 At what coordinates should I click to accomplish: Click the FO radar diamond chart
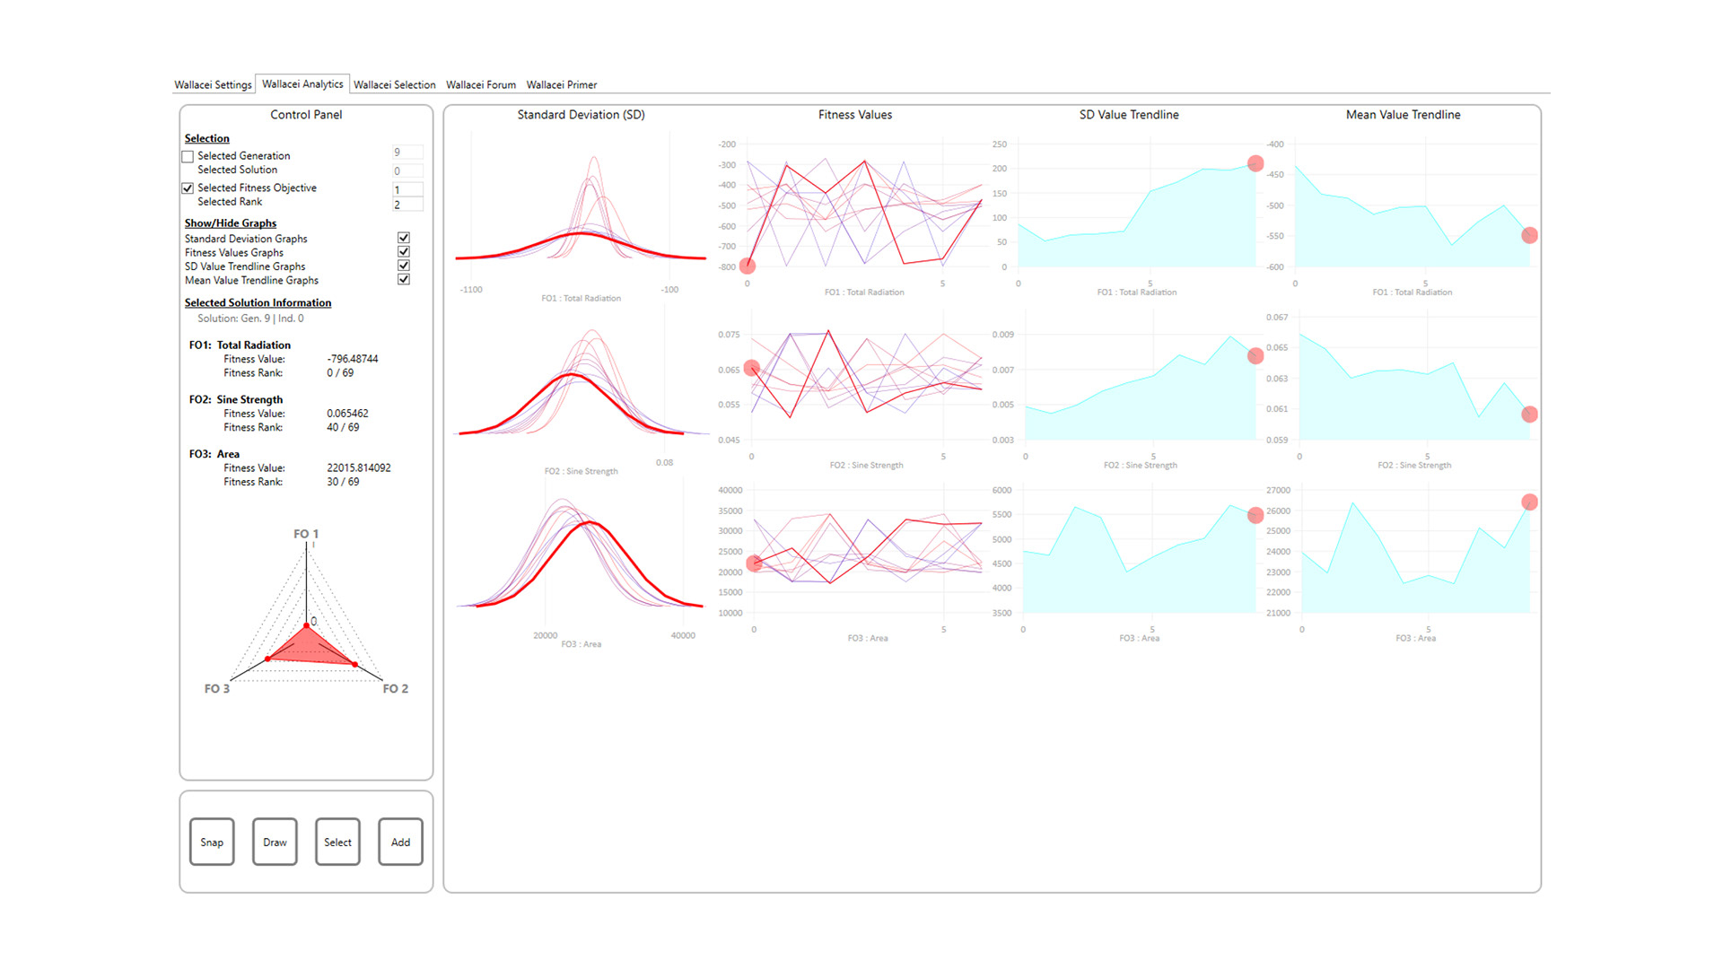click(x=307, y=644)
